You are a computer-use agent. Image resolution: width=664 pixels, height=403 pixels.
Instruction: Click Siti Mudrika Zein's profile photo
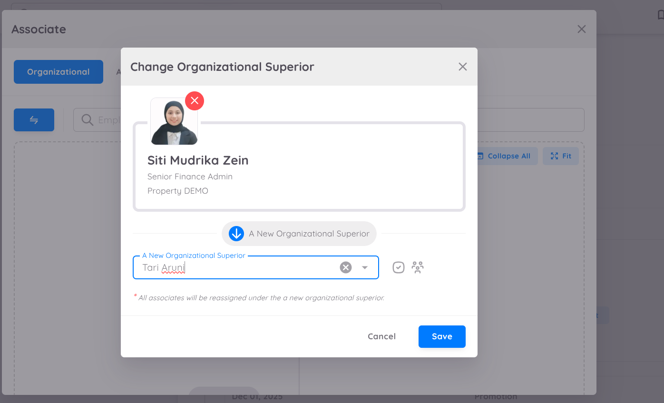tap(174, 121)
